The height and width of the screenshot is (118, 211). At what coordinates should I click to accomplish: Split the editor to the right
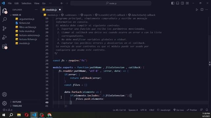click(202, 10)
